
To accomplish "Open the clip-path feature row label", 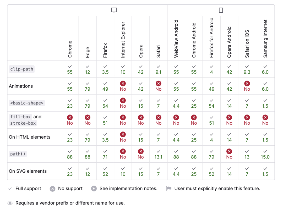I will (x=22, y=69).
